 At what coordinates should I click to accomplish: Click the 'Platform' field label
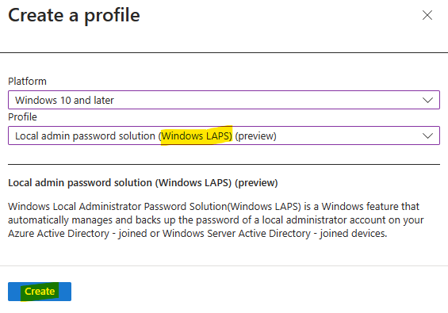(27, 82)
